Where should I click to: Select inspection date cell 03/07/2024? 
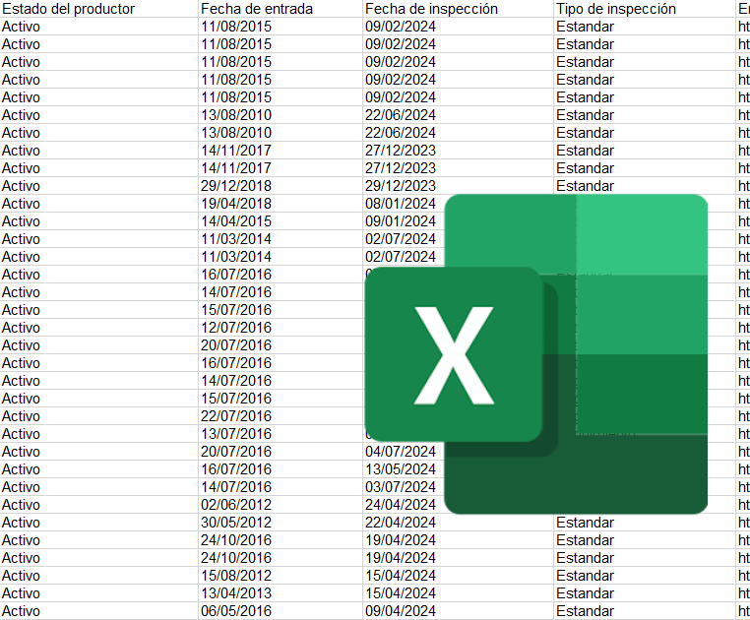(400, 487)
